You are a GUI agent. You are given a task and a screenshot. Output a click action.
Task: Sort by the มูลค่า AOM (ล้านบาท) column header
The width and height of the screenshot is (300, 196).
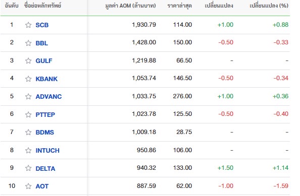(x=130, y=6)
